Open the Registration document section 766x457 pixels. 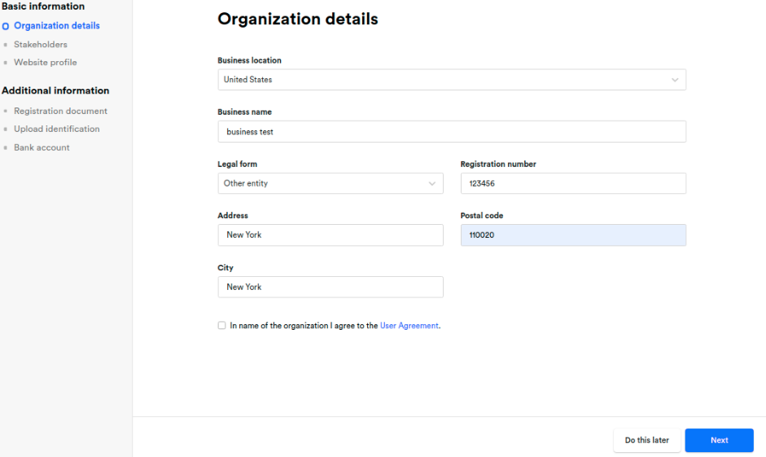point(60,111)
